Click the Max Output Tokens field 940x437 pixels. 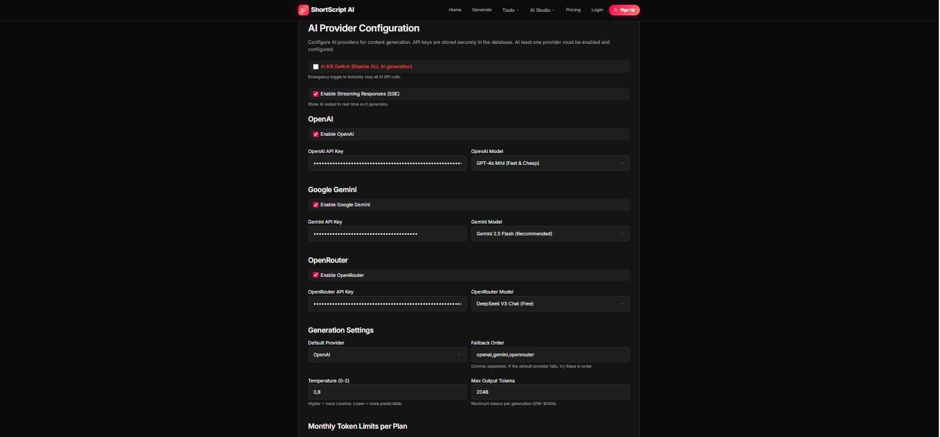(x=550, y=393)
